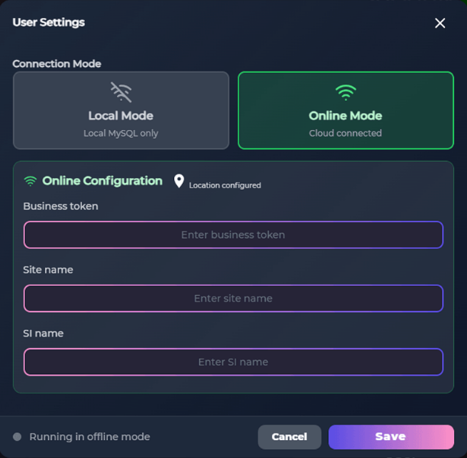Viewport: 467px width, 458px height.
Task: Click the crossed-out wifi icon in Local Mode
Action: click(x=121, y=91)
